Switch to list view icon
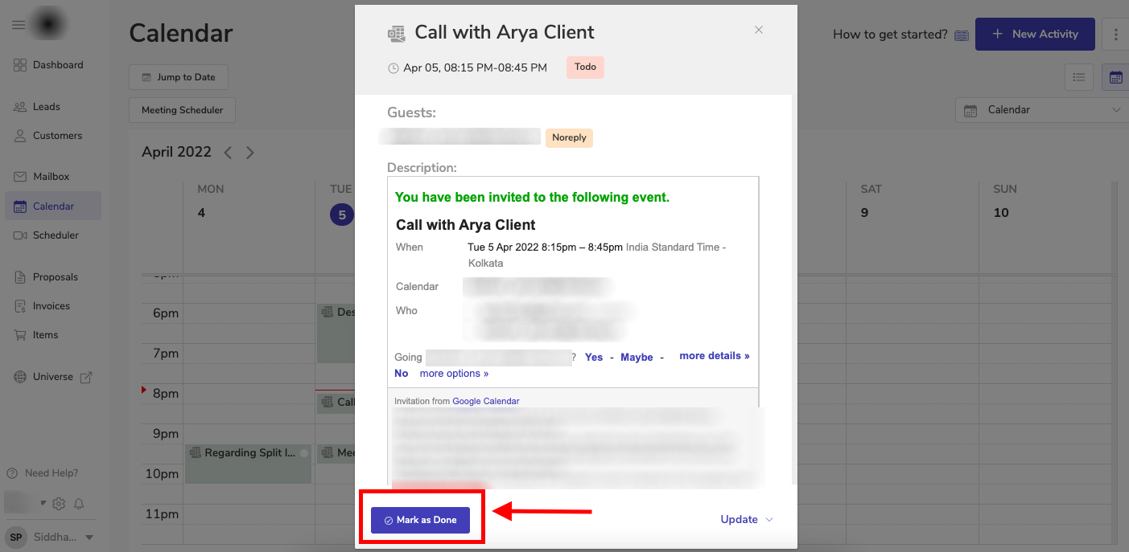Viewport: 1129px width, 552px height. [1079, 77]
